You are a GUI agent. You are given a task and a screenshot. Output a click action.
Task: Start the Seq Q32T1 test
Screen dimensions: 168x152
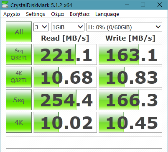click(x=19, y=54)
